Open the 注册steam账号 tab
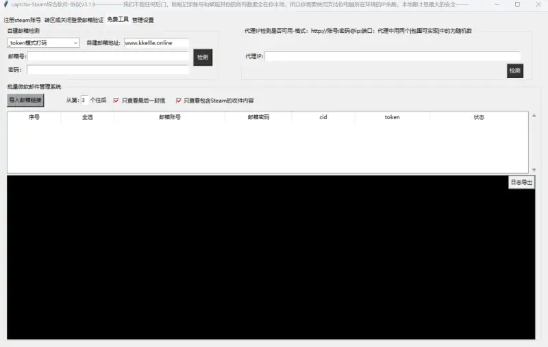Image resolution: width=548 pixels, height=347 pixels. click(23, 20)
